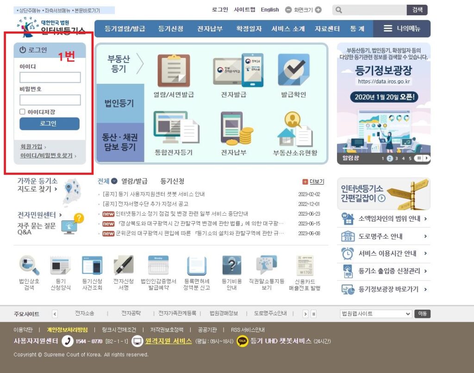Click the 등기비용 안내 question icon
Viewport: 474px width, 373px height.
point(231,265)
